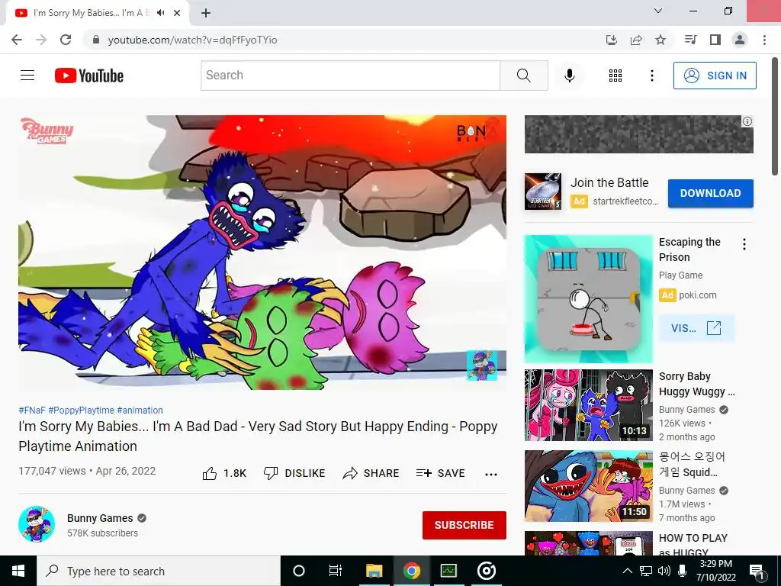
Task: Click the install app icon in address bar
Action: [611, 40]
